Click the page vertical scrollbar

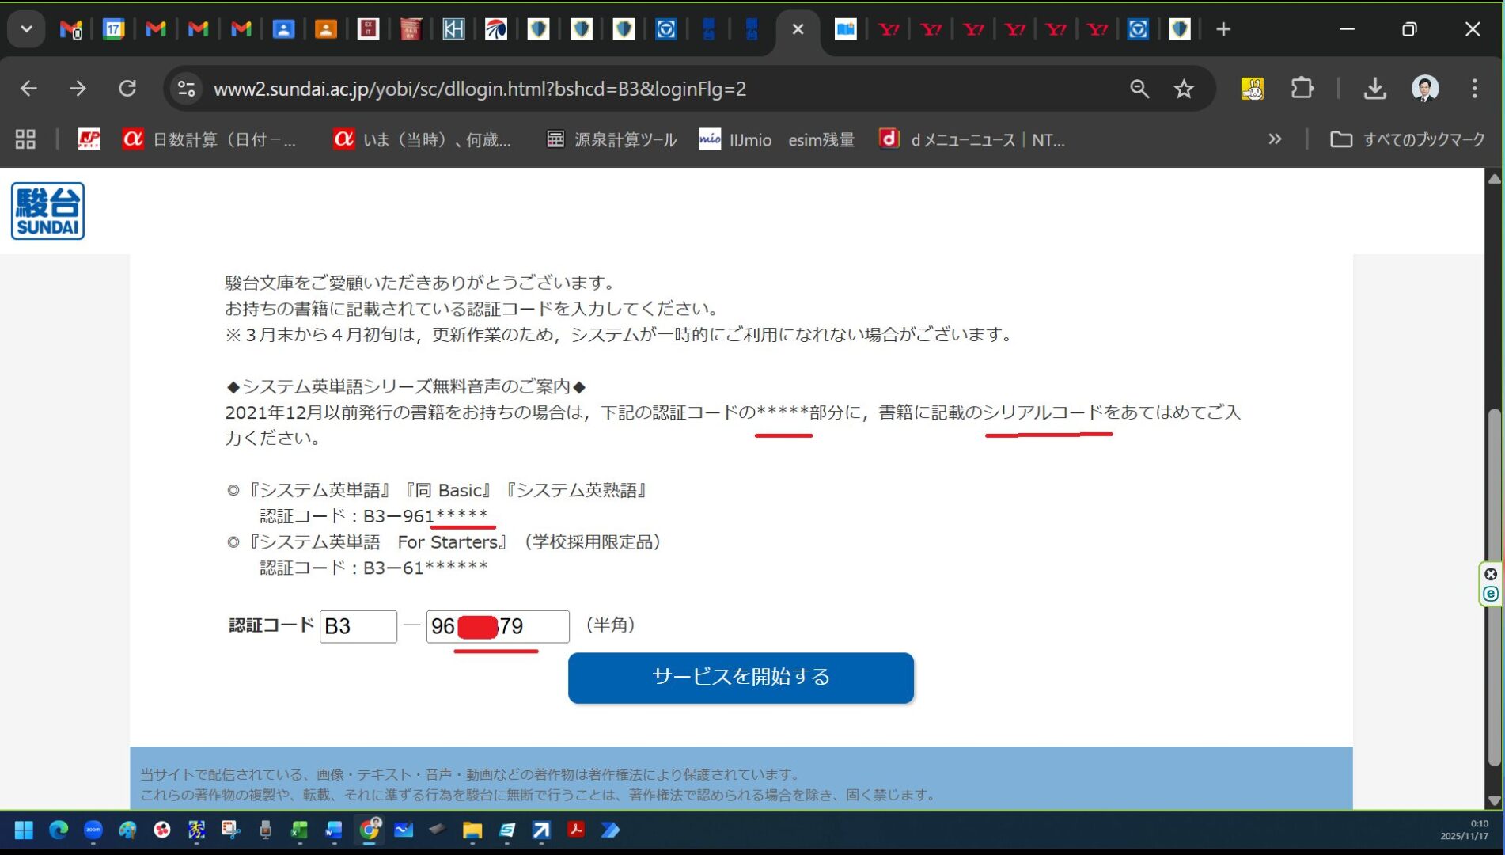1493,586
